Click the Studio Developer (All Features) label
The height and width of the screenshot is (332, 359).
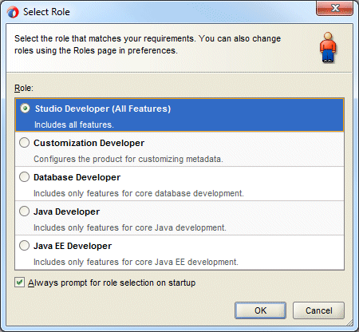(103, 109)
